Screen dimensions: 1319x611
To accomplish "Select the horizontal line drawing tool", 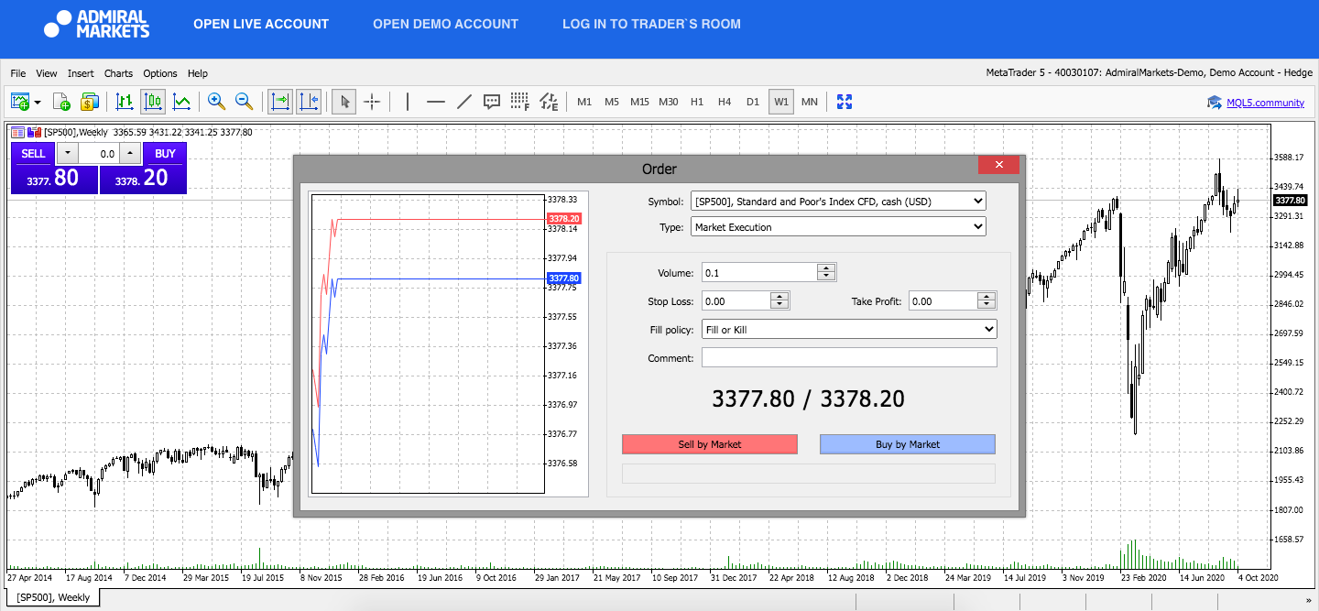I will [436, 101].
